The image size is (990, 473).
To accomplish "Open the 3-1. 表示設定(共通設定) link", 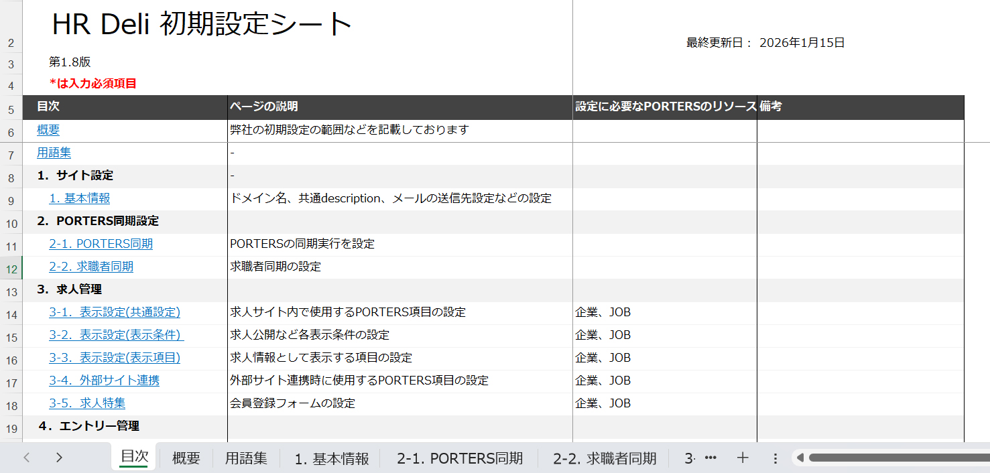I will [115, 312].
